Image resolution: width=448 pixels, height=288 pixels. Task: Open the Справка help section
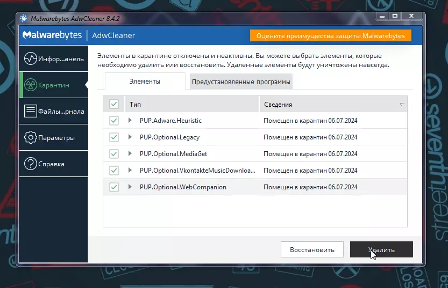click(54, 164)
